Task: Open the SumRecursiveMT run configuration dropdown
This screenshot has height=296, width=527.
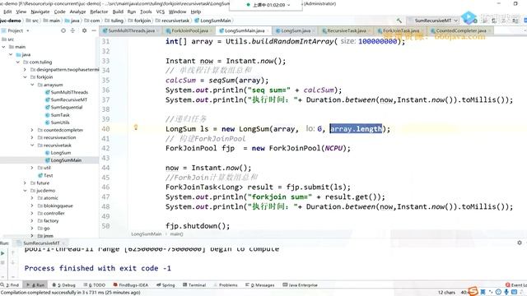Action: [433, 21]
